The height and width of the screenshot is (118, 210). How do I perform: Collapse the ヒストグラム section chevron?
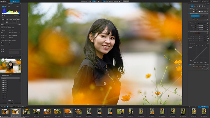[x=1, y=5]
